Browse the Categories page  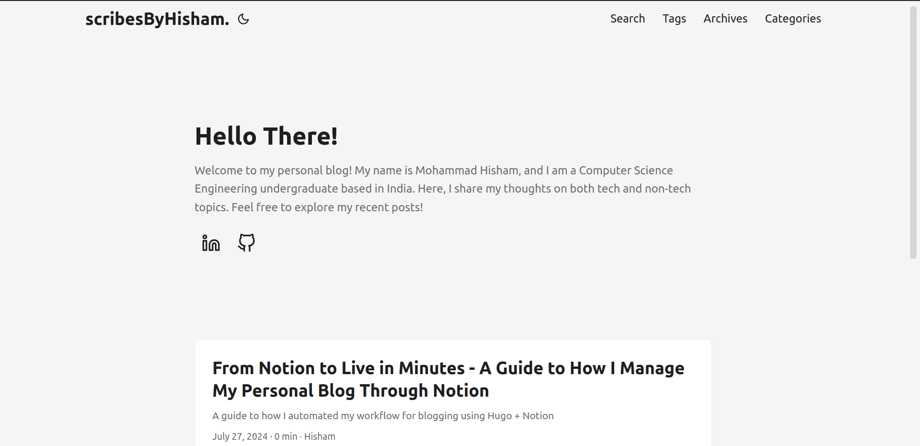pyautogui.click(x=793, y=19)
